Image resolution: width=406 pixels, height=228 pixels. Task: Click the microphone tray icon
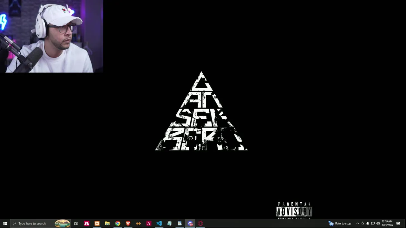[368, 223]
